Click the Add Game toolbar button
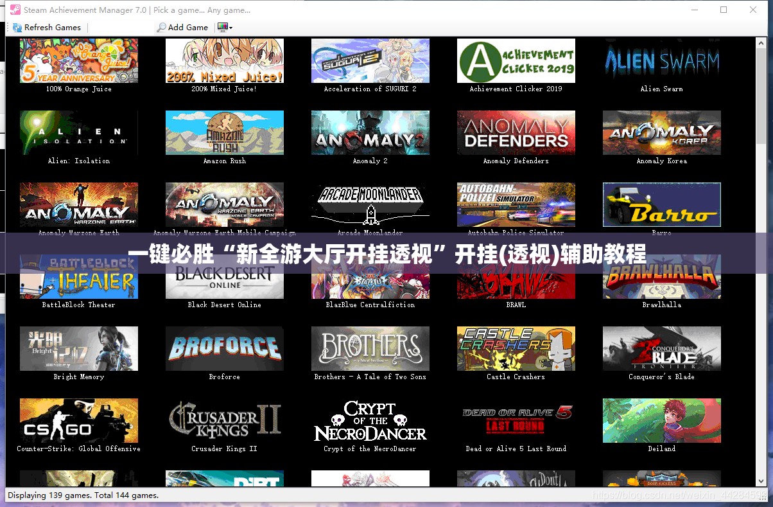This screenshot has height=507, width=773. [x=182, y=27]
